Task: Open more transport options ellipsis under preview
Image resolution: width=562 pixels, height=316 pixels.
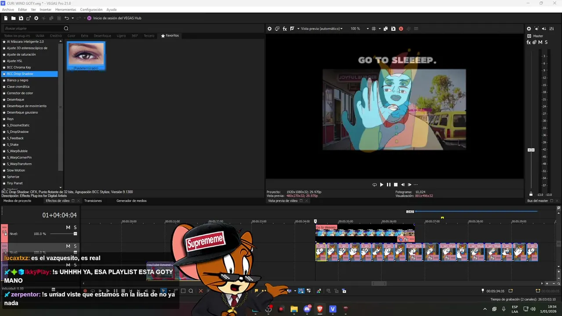Action: pos(416,185)
